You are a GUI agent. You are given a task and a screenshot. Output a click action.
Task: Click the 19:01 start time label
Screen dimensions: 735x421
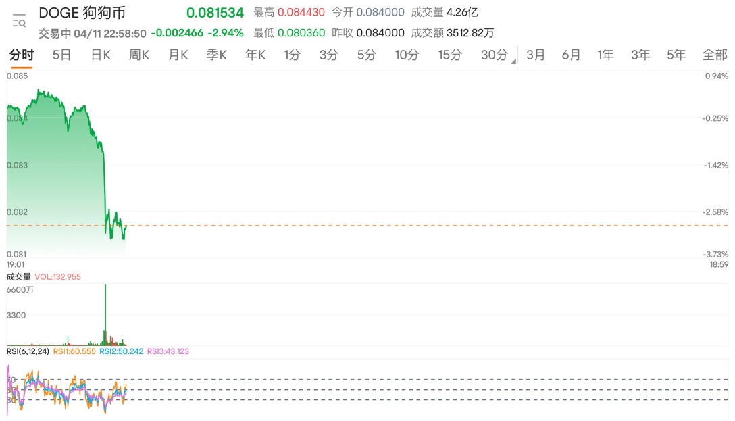click(16, 264)
